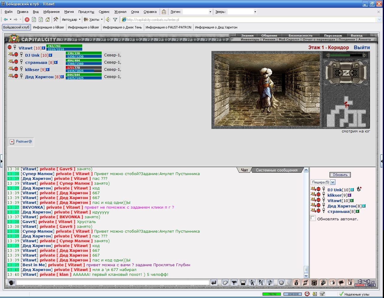
Task: Click the CLOCK button
Action: click(x=360, y=285)
